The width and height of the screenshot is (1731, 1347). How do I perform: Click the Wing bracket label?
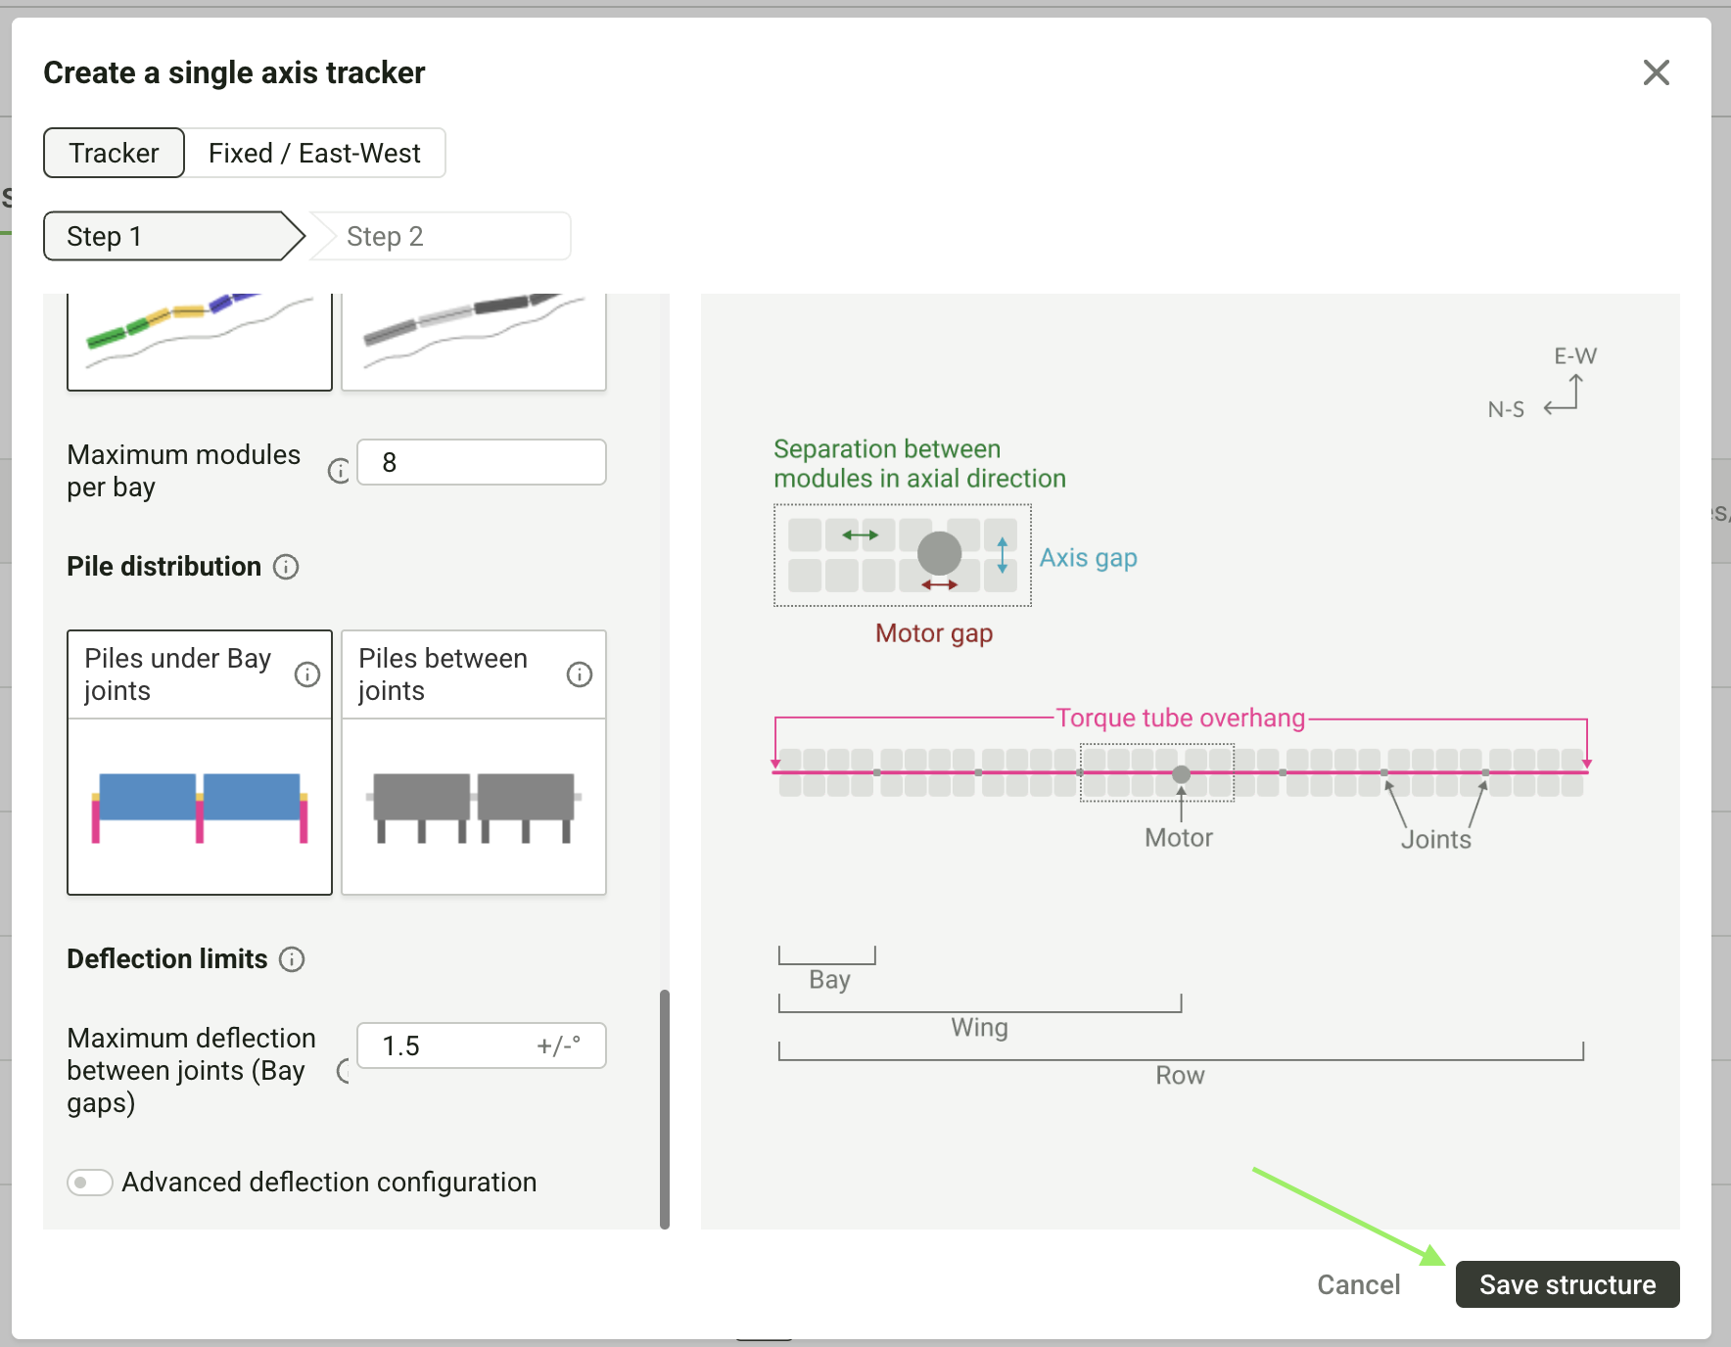coord(979,1028)
